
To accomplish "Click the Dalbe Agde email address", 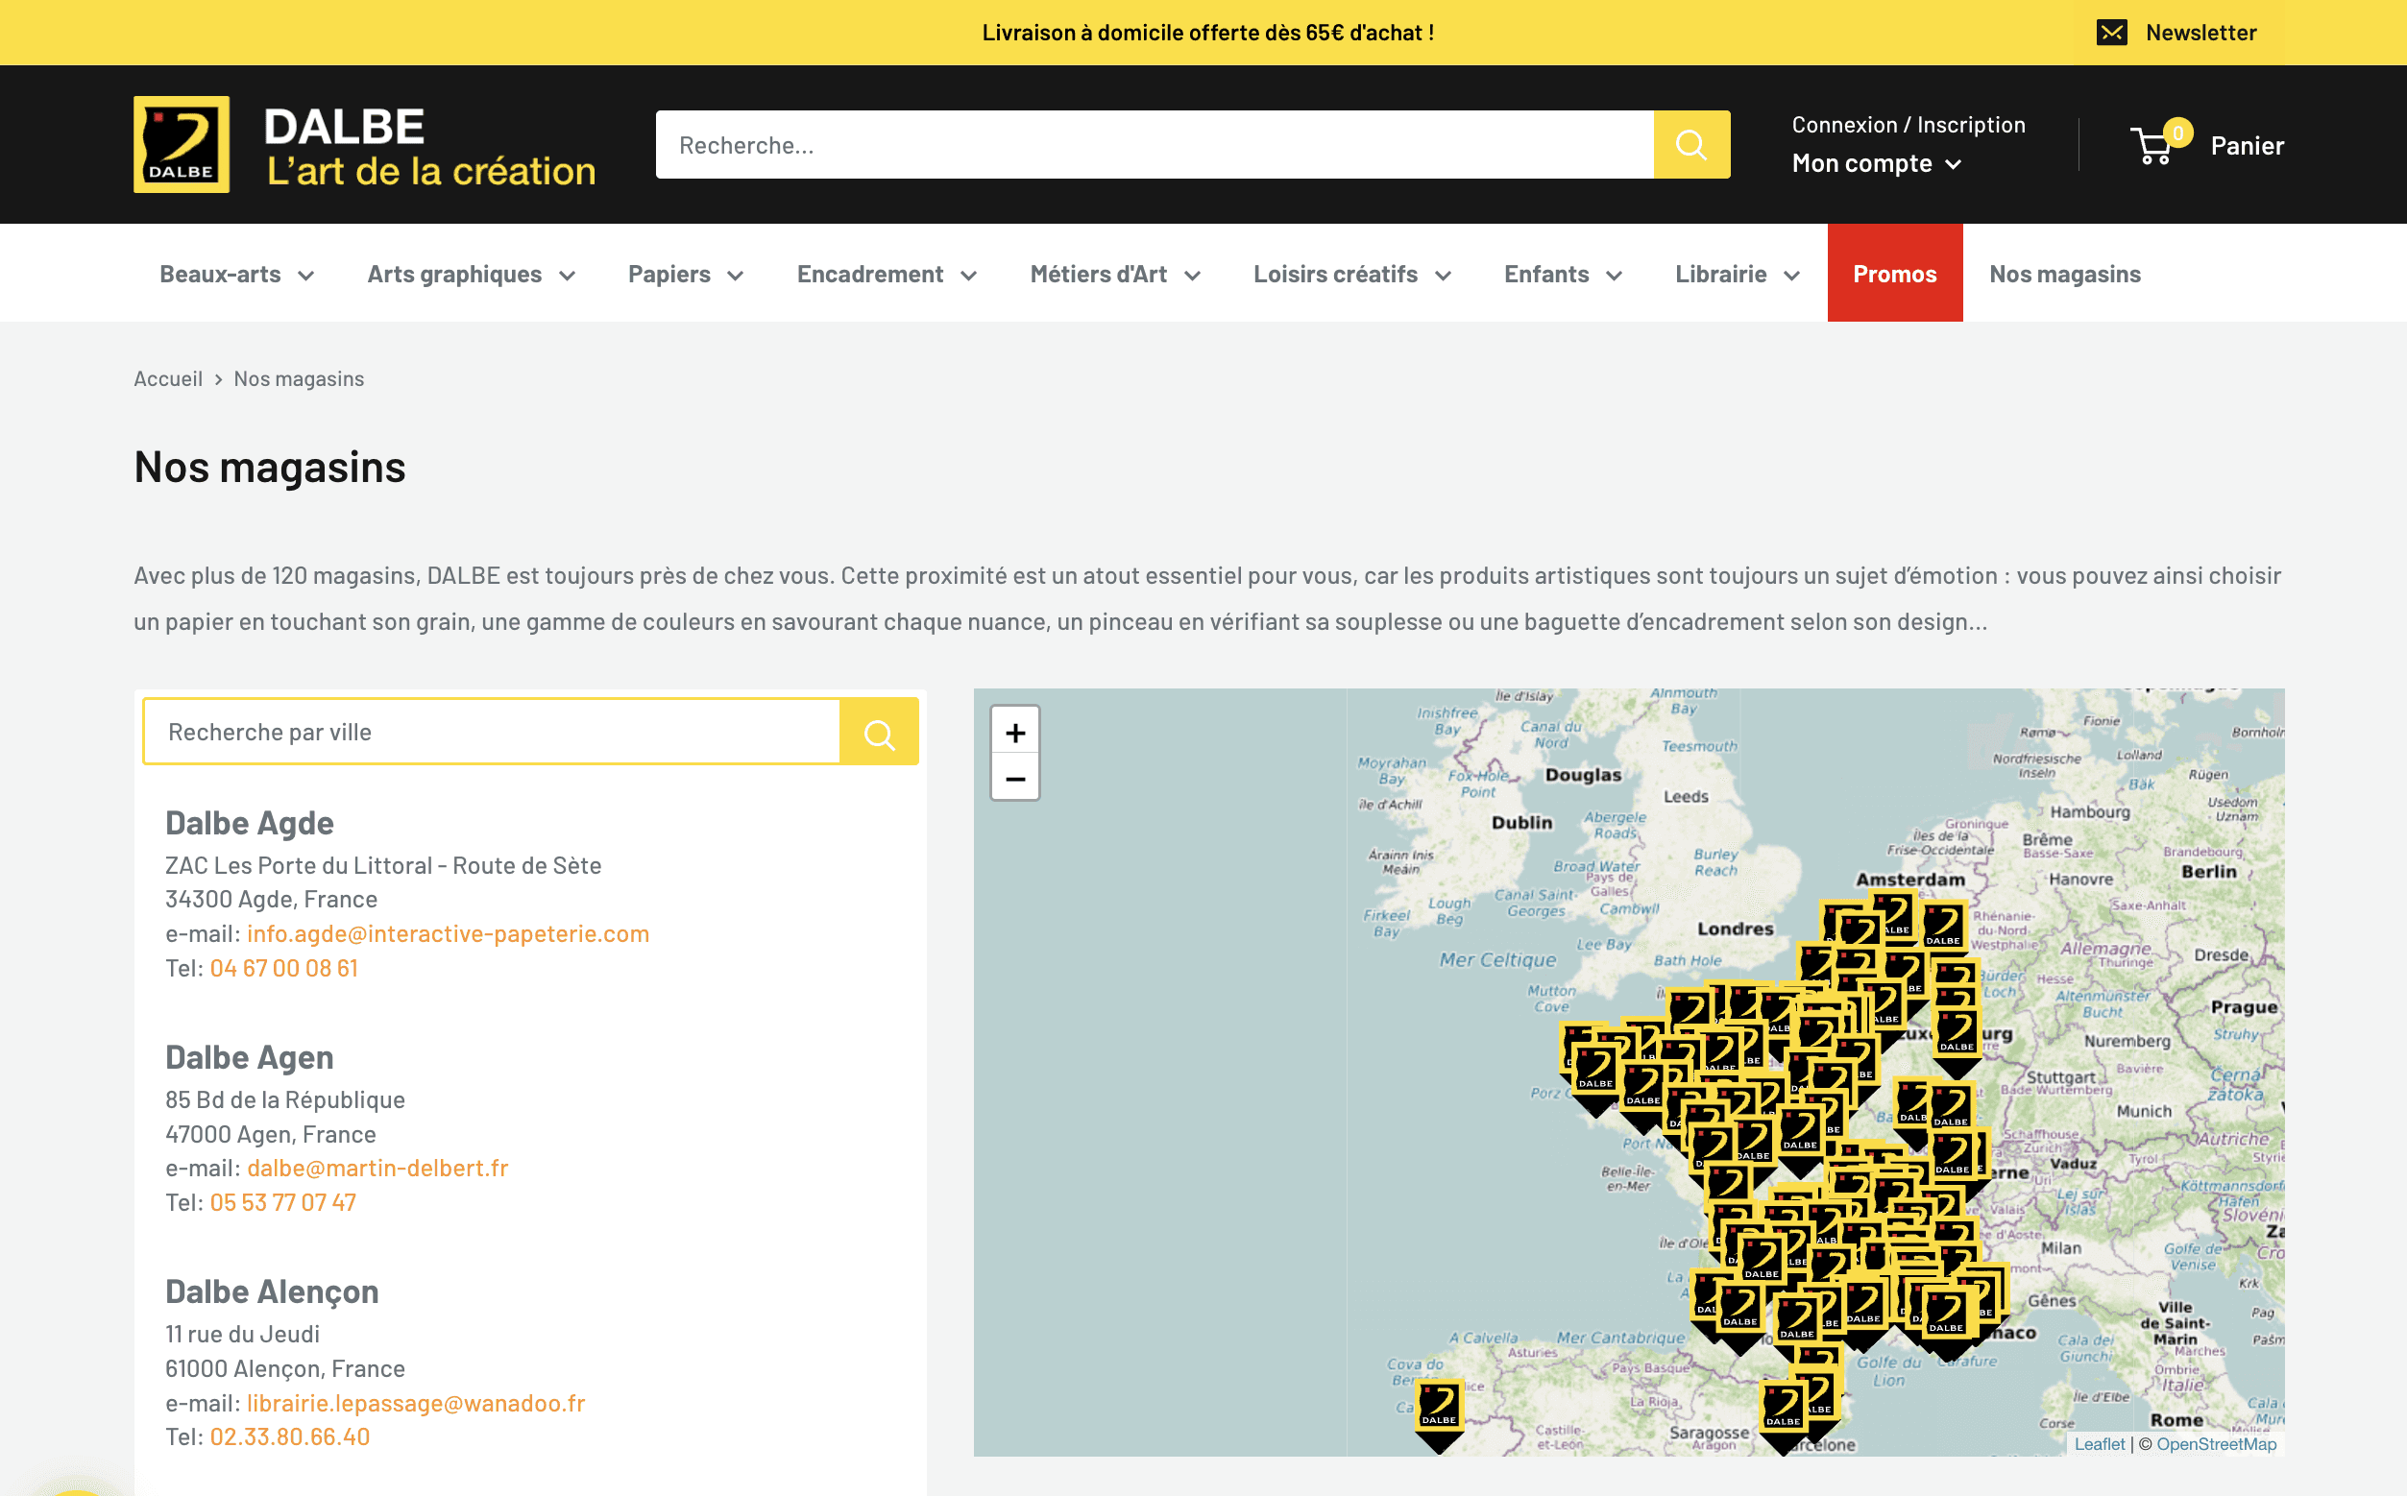I will [x=448, y=933].
